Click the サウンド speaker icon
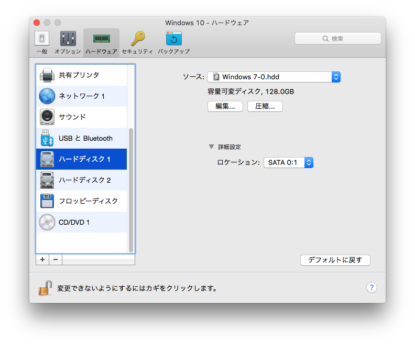The image size is (415, 345). point(47,117)
